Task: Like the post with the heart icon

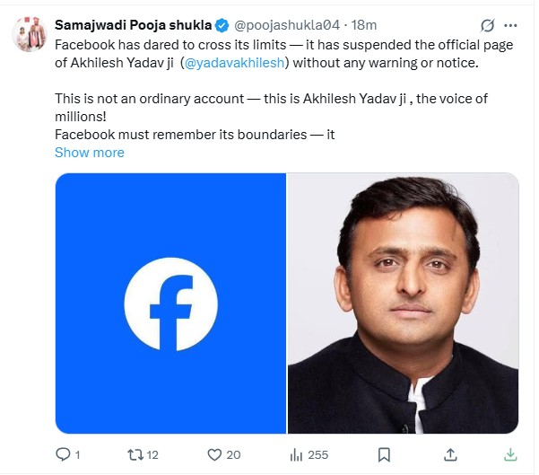Action: click(x=213, y=454)
